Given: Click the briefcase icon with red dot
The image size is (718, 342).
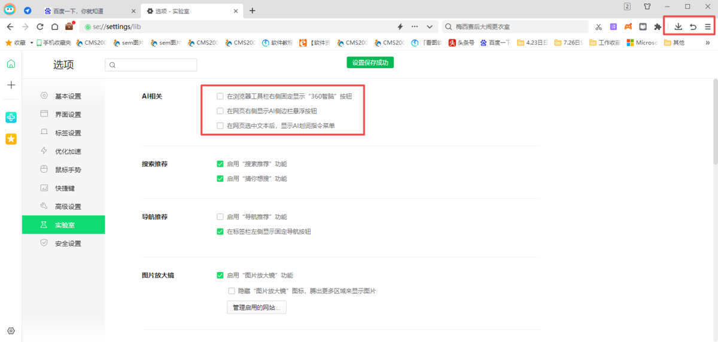Looking at the screenshot, I should (70, 26).
